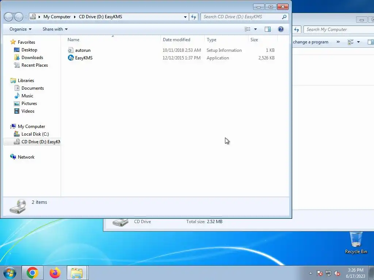Open Recent Places in Favorites
The image size is (374, 280).
[x=35, y=65]
